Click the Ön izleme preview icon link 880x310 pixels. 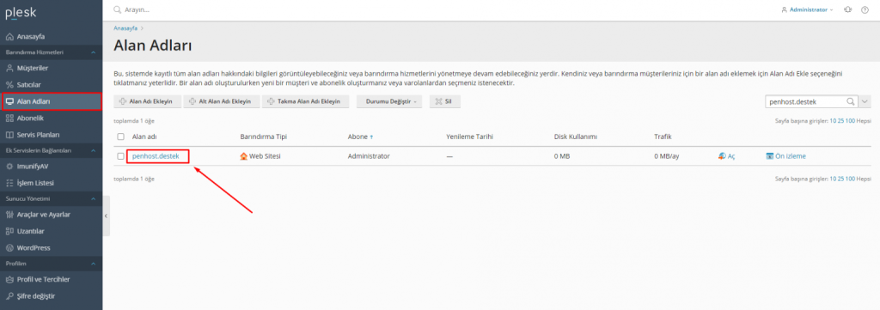click(x=785, y=156)
